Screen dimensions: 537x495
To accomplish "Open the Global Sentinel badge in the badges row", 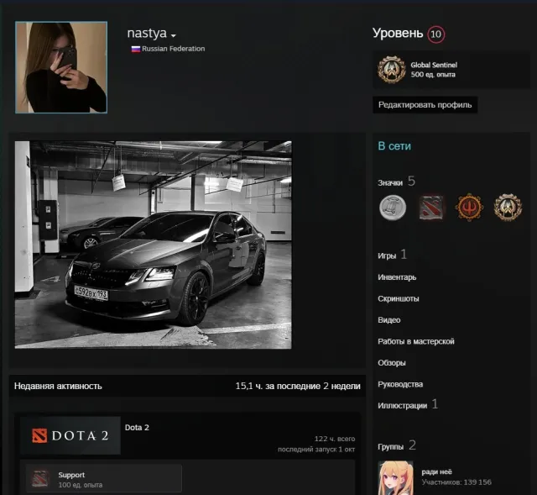I will tap(508, 208).
